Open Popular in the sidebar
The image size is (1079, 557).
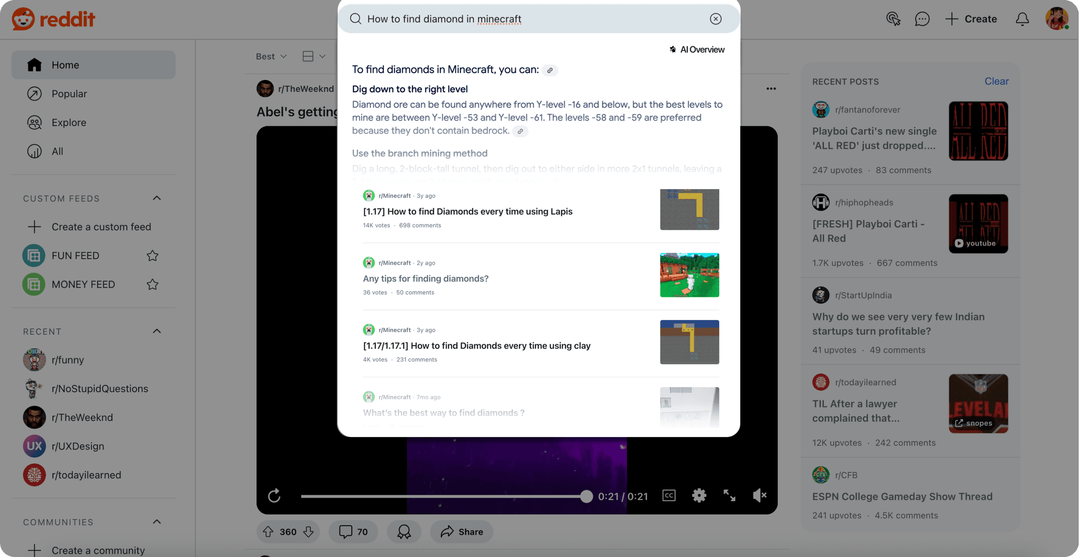[x=94, y=94]
